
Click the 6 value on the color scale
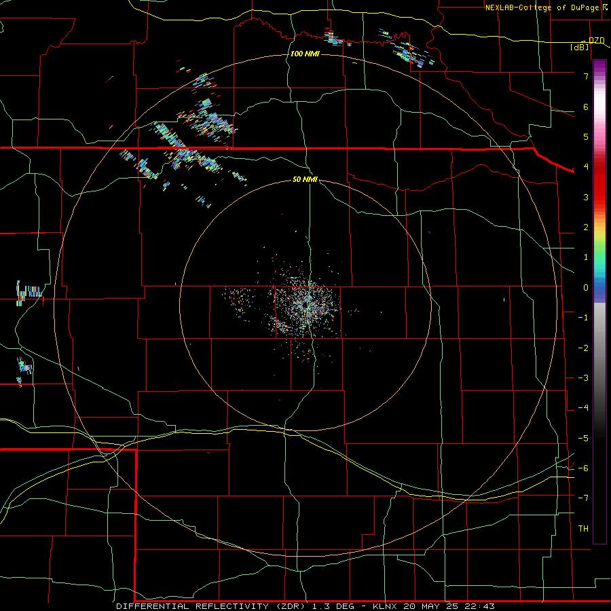point(586,107)
